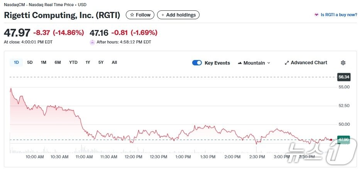This screenshot has width=362, height=170.
Task: Select the 1M range tab
Action: coord(44,62)
